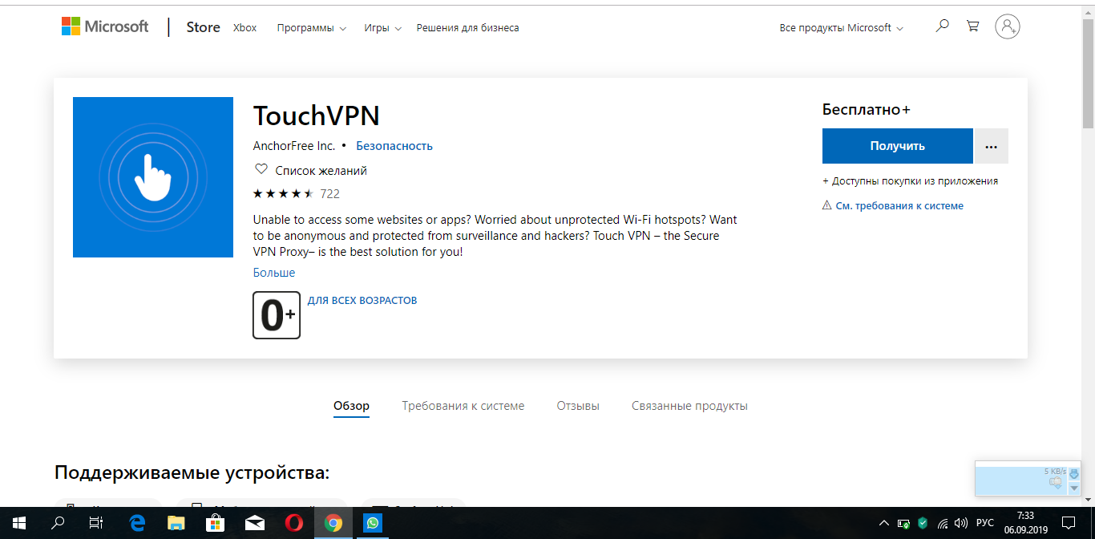This screenshot has width=1095, height=539.
Task: Switch to Связанные продукты tab
Action: click(x=689, y=406)
